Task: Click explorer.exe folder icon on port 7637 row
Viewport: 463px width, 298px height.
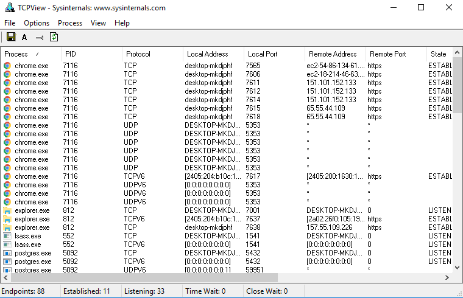Action: 7,219
